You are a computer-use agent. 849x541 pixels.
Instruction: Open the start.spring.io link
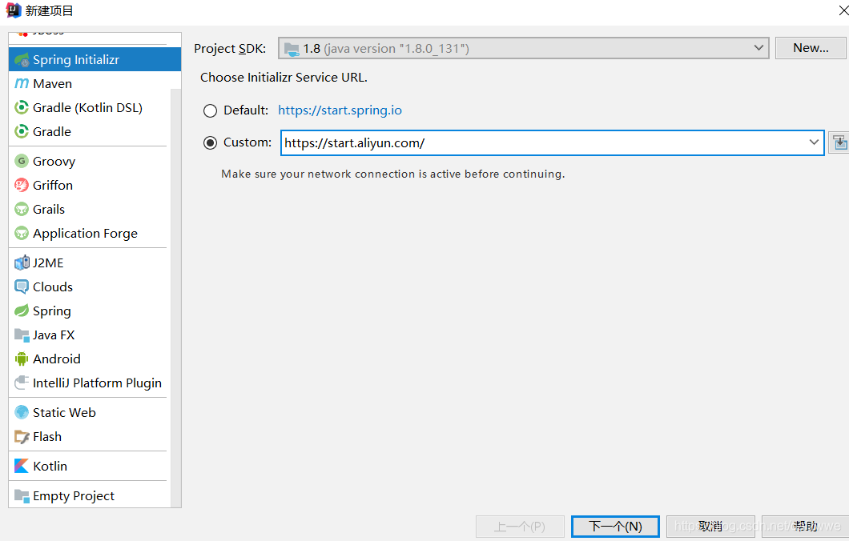[340, 110]
